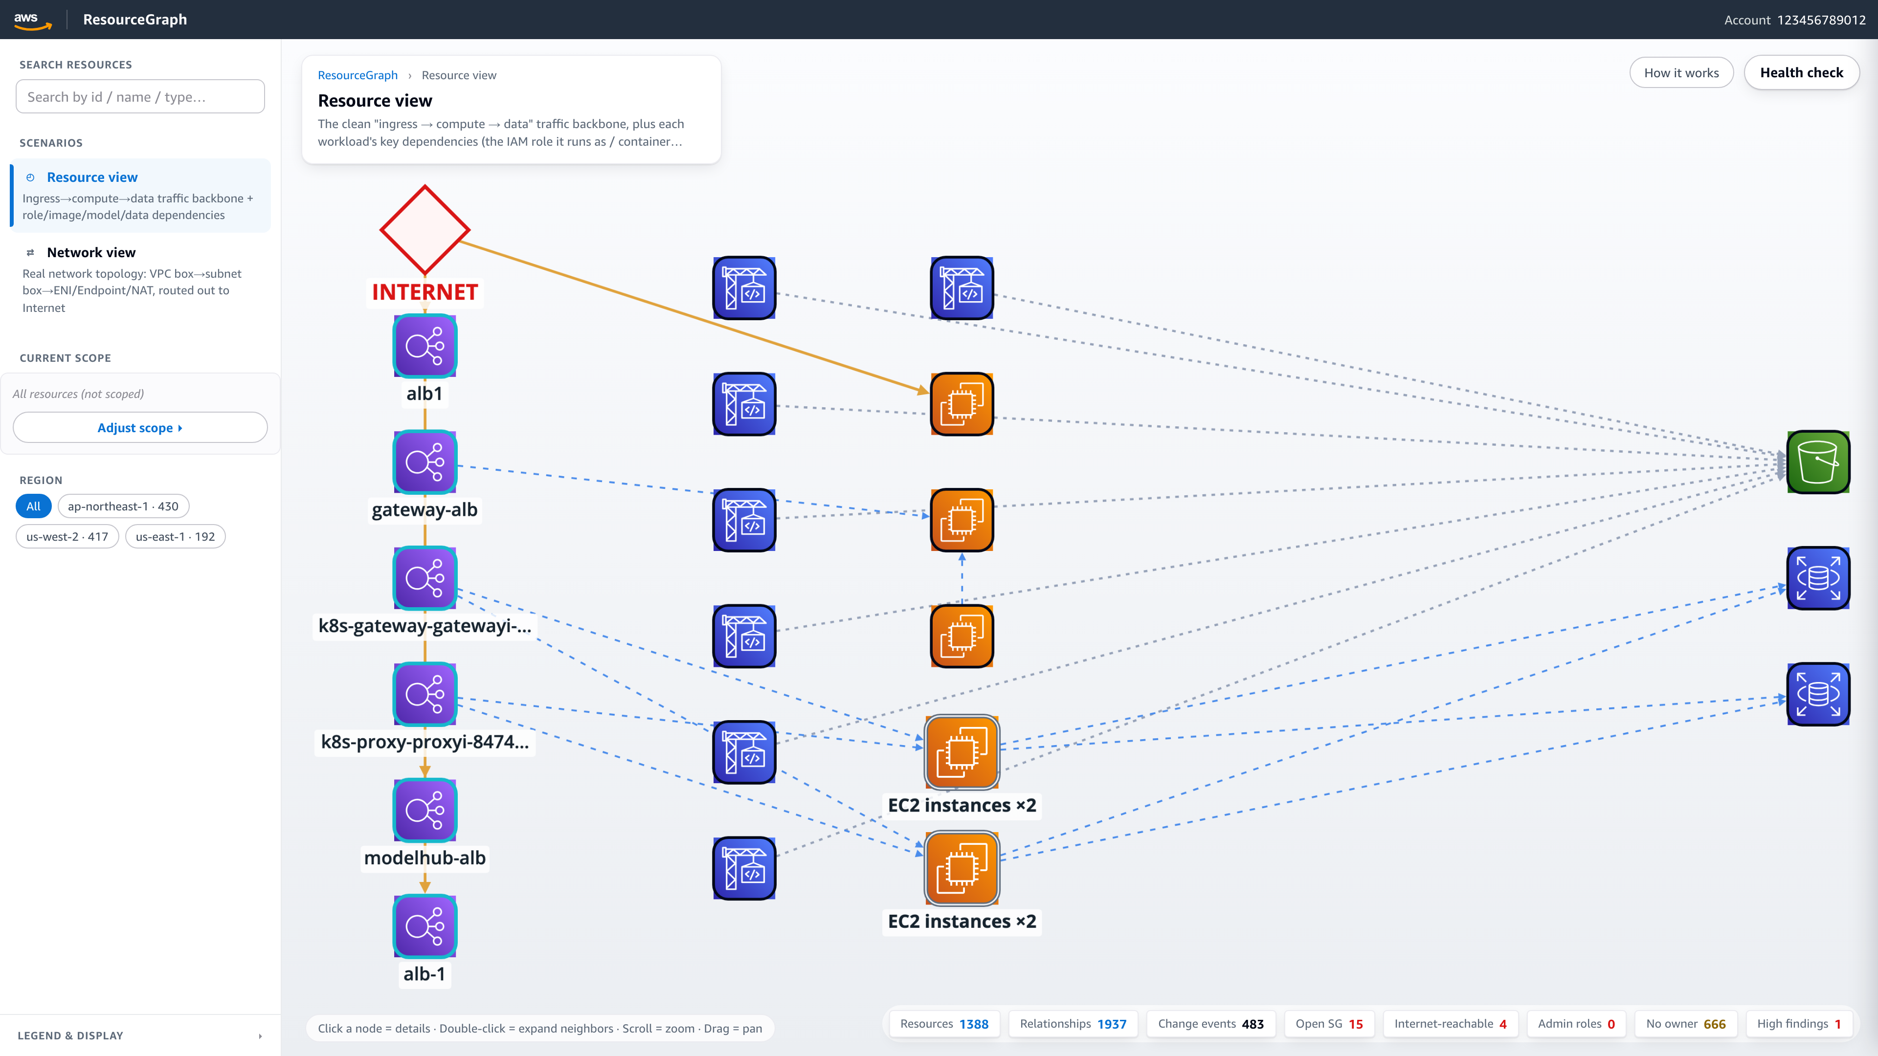
Task: Open the How it works dialog
Action: pyautogui.click(x=1681, y=73)
